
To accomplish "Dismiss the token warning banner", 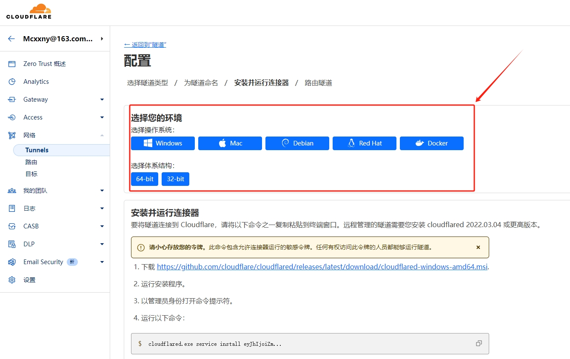I will click(x=478, y=247).
